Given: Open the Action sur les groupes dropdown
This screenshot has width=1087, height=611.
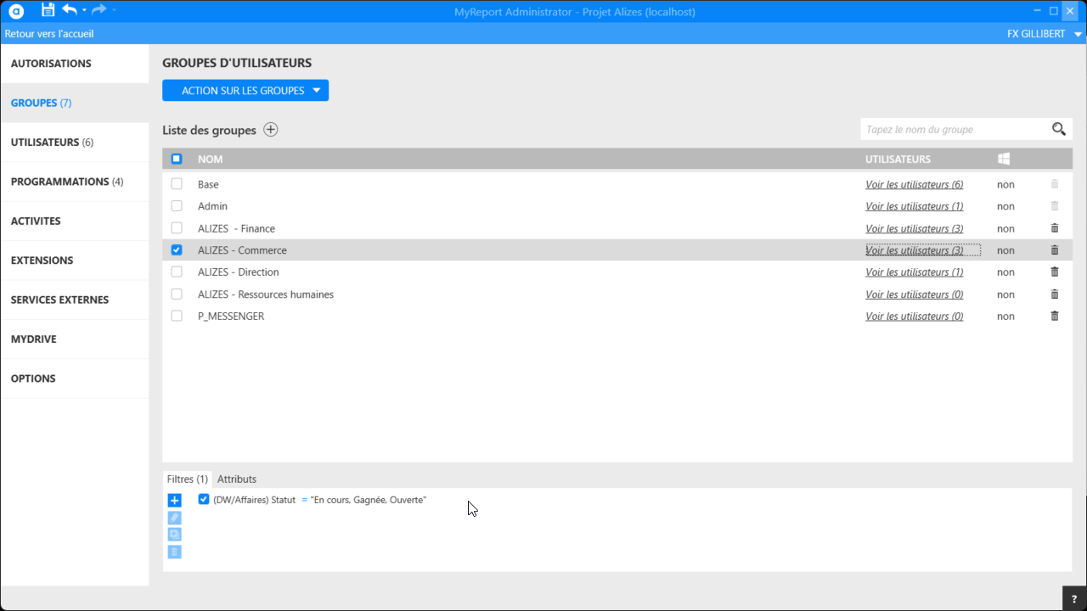Looking at the screenshot, I should (245, 91).
